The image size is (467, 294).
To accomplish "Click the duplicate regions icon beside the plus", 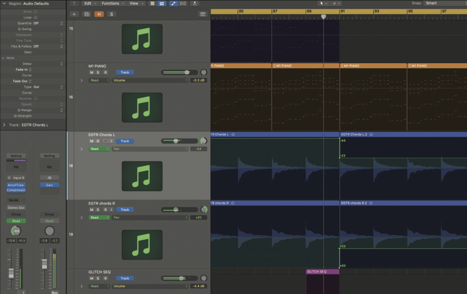I will click(87, 14).
